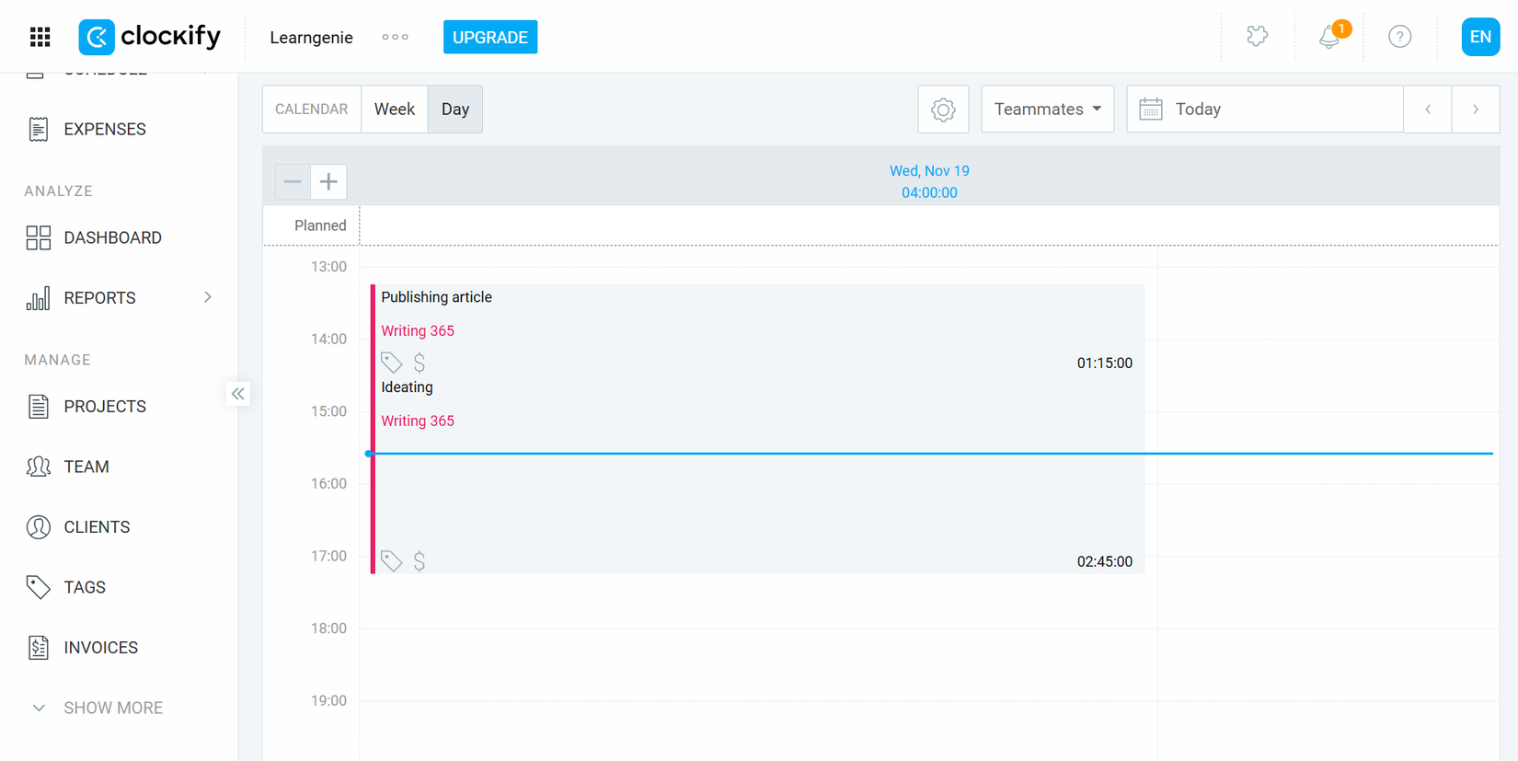Image resolution: width=1518 pixels, height=761 pixels.
Task: Open the apps grid launcher icon
Action: pyautogui.click(x=40, y=37)
